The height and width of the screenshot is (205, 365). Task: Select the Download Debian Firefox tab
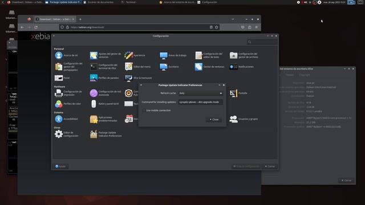[55, 19]
